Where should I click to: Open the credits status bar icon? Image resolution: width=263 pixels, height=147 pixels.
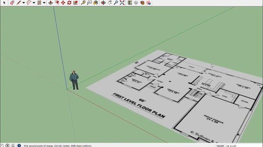[x=7, y=145]
